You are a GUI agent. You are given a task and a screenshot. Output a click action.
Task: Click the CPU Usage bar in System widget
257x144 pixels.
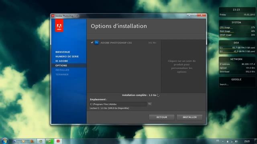[x=237, y=28]
